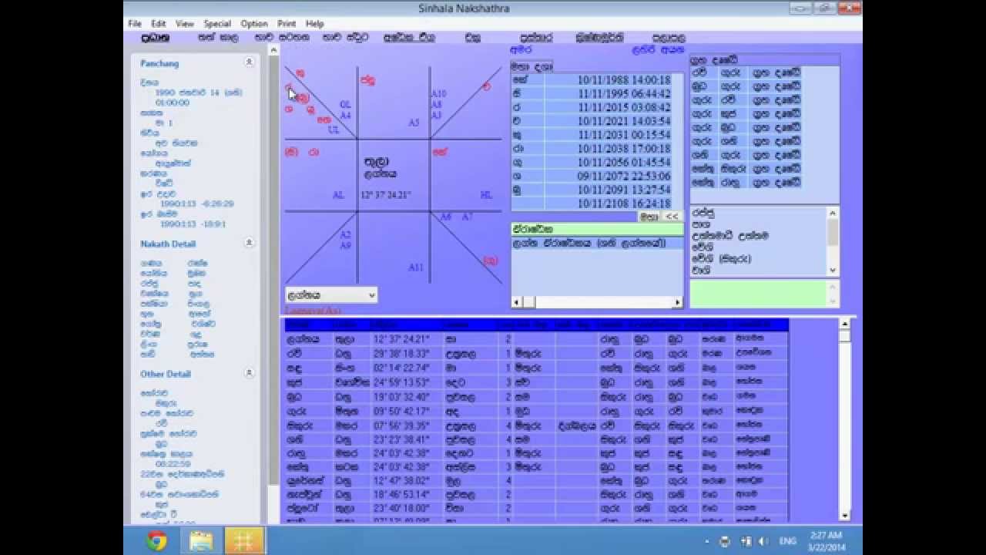Screen dimensions: 986x555
Task: Open the File menu
Action: pos(135,24)
